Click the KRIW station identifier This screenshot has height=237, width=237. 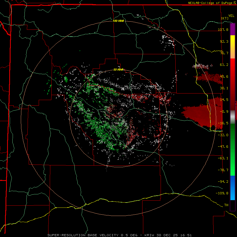pyautogui.click(x=149, y=235)
